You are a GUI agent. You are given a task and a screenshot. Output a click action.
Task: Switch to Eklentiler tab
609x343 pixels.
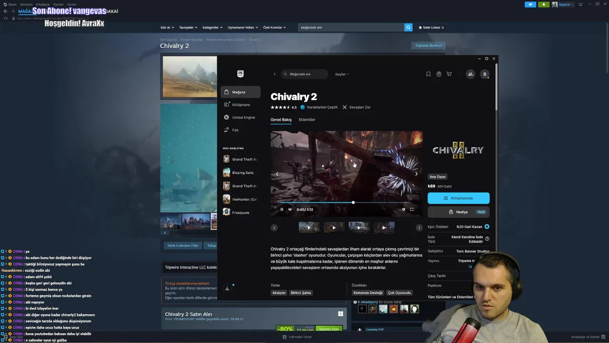[x=307, y=120]
